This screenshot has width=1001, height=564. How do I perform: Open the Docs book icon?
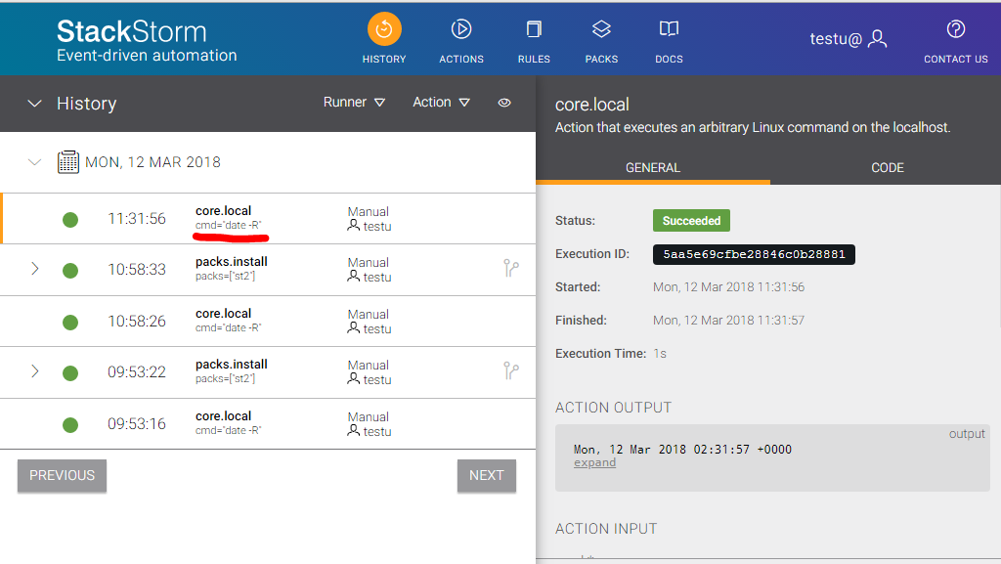point(669,28)
